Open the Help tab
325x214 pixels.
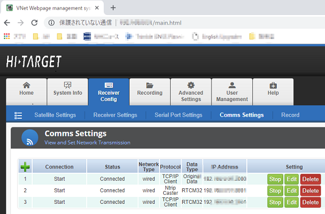[273, 89]
